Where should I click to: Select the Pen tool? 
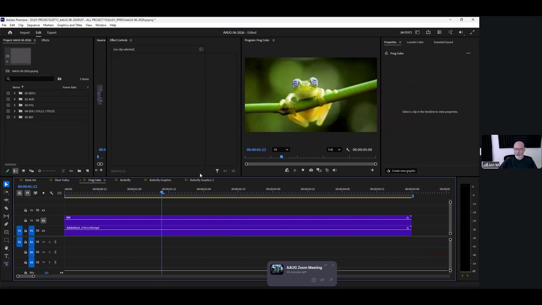tap(6, 224)
